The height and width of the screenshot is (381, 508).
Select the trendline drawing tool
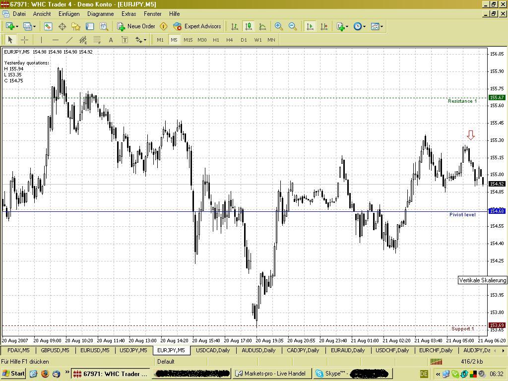(69, 40)
